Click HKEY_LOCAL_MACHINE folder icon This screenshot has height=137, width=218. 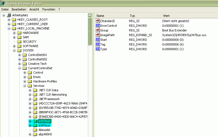coord(14,28)
